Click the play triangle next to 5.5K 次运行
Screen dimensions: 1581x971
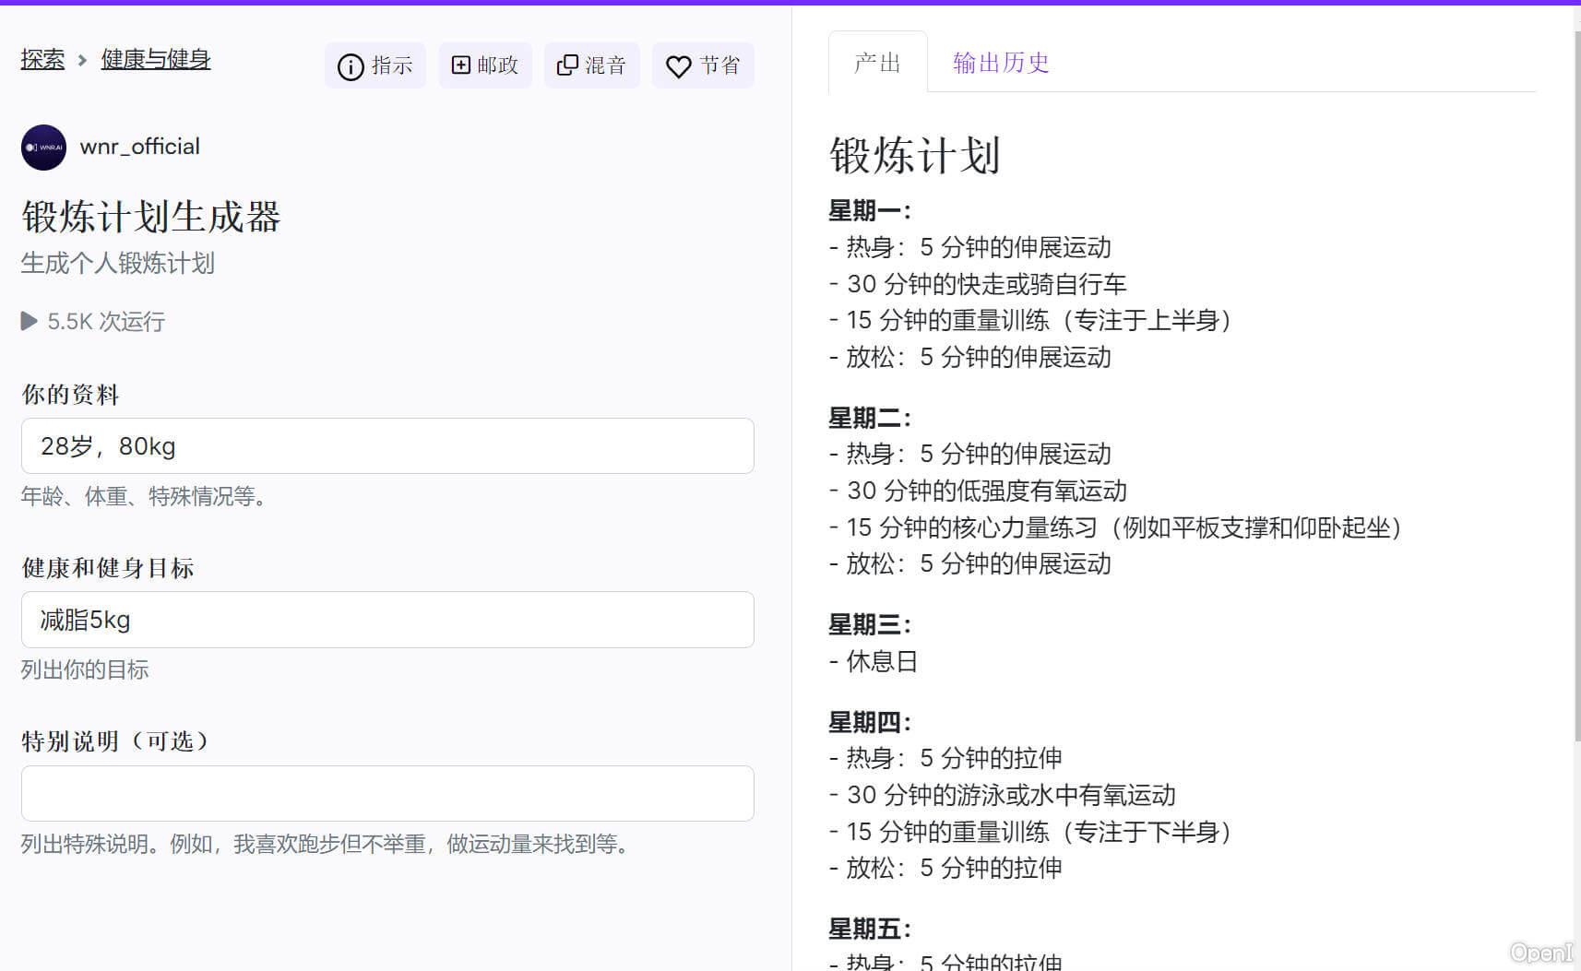tap(30, 321)
